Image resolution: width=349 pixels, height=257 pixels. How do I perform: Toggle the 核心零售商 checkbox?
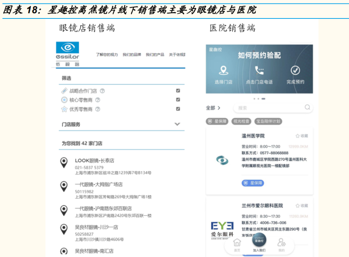pyautogui.click(x=178, y=100)
